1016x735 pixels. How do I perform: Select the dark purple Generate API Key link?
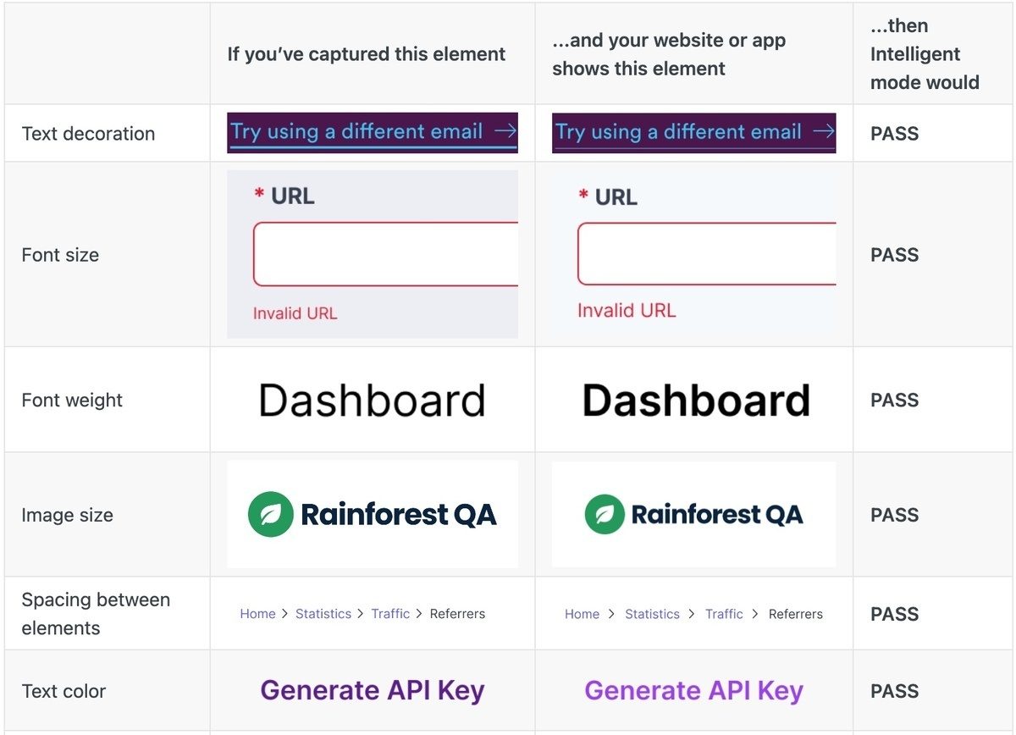[373, 690]
